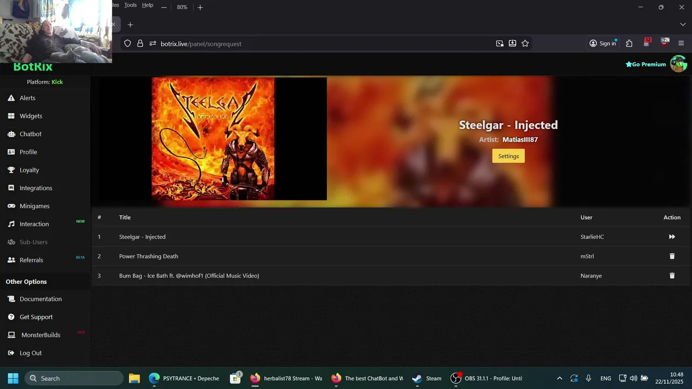The width and height of the screenshot is (692, 389).
Task: Select the Steelgar - Injected row title
Action: click(x=142, y=237)
